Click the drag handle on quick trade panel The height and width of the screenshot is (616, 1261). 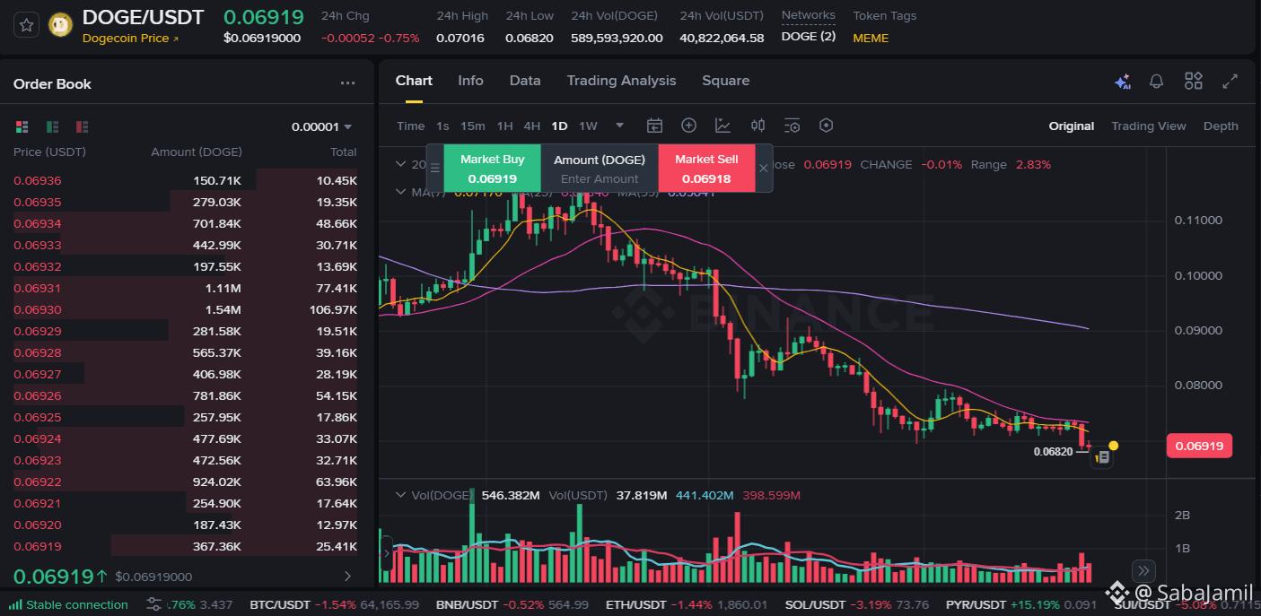(x=434, y=169)
